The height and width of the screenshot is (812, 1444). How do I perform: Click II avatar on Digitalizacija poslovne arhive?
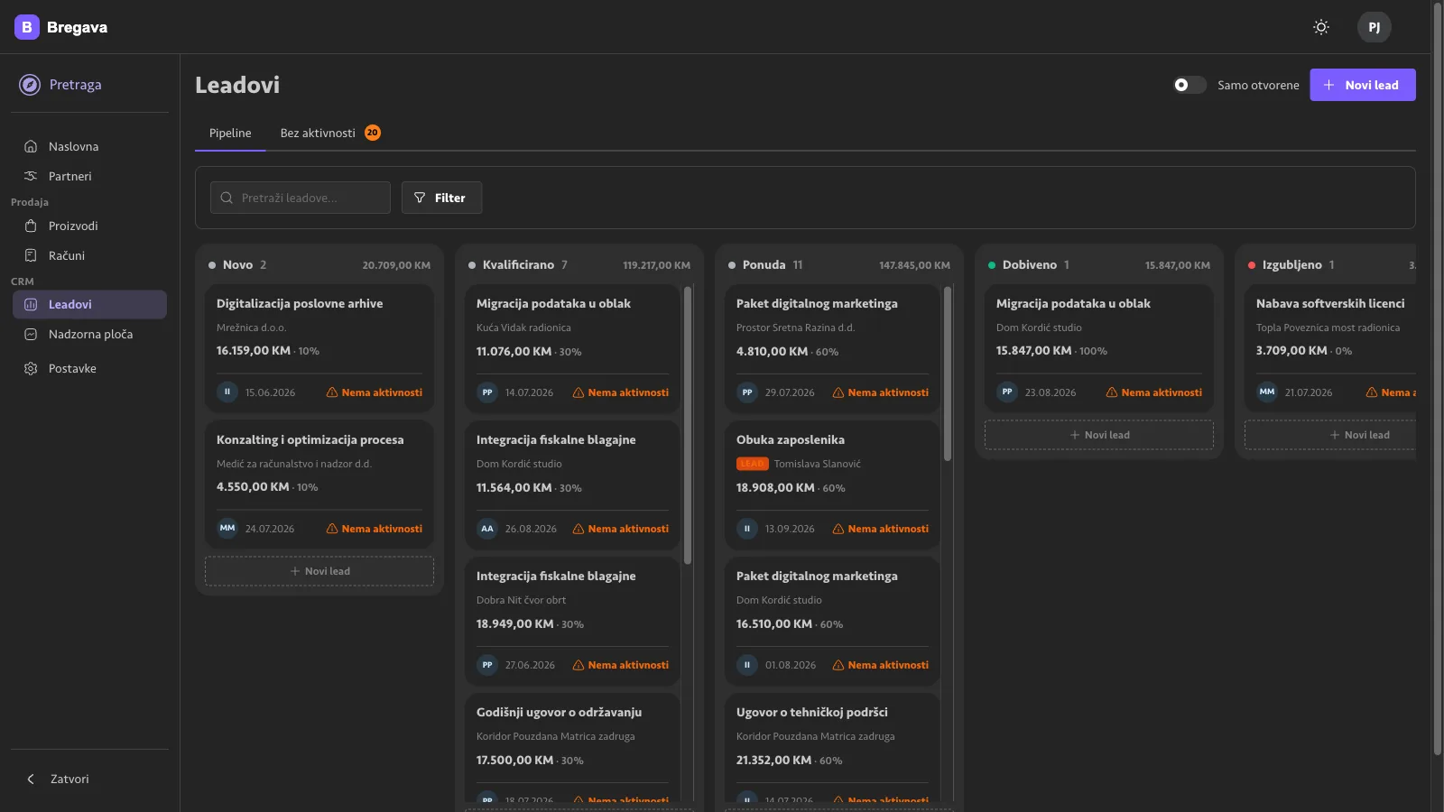[227, 392]
